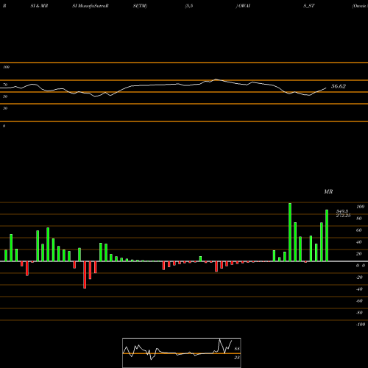Click the MR axis label -100
The height and width of the screenshot is (368, 368).
(361, 325)
